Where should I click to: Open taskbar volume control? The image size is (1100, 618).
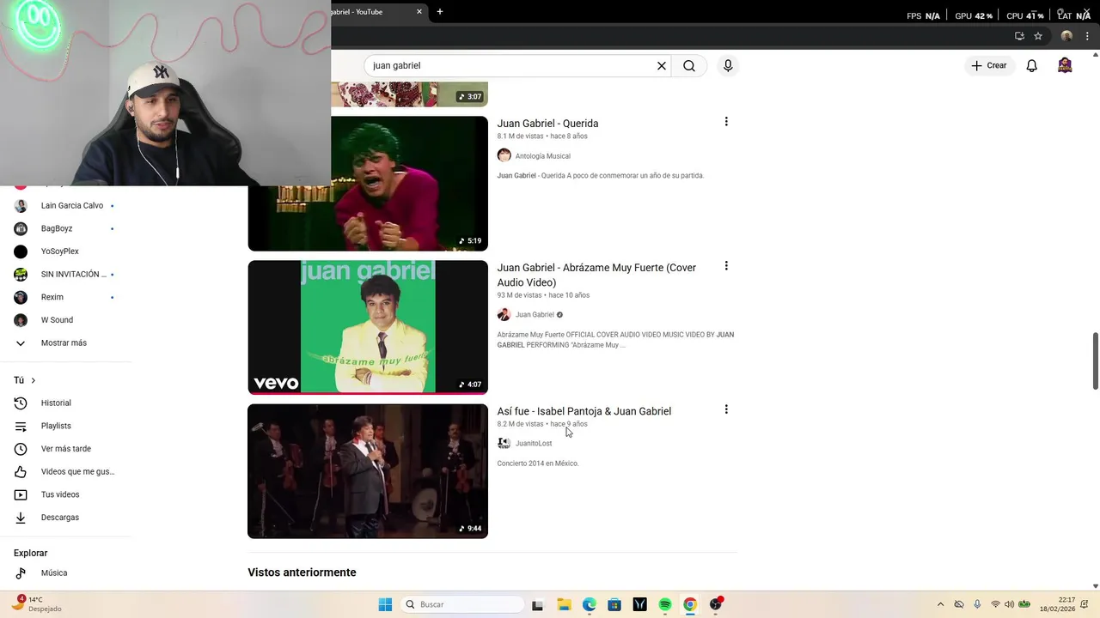pyautogui.click(x=1009, y=604)
